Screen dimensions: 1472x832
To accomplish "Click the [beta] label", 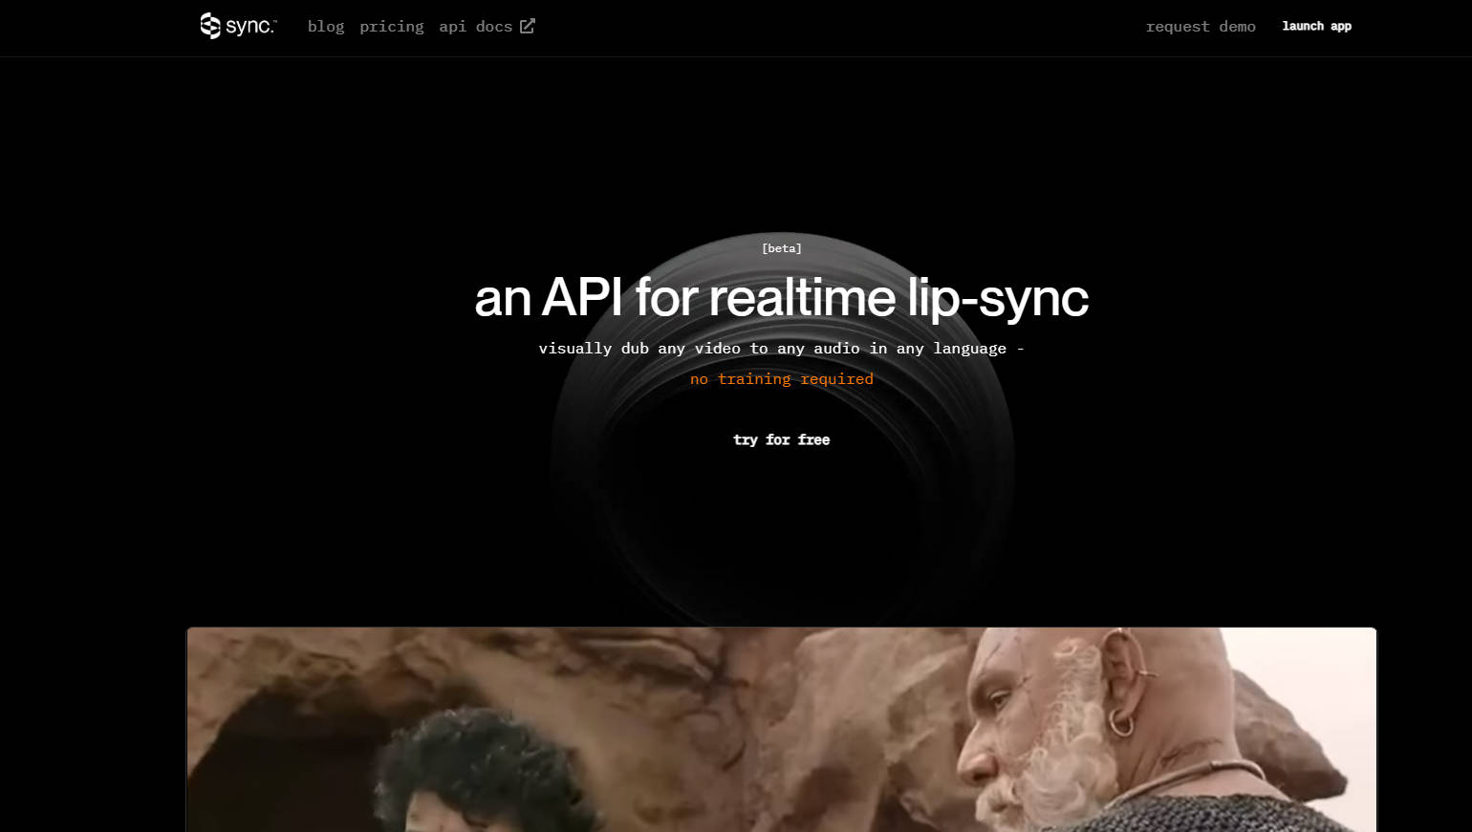I will (x=782, y=248).
